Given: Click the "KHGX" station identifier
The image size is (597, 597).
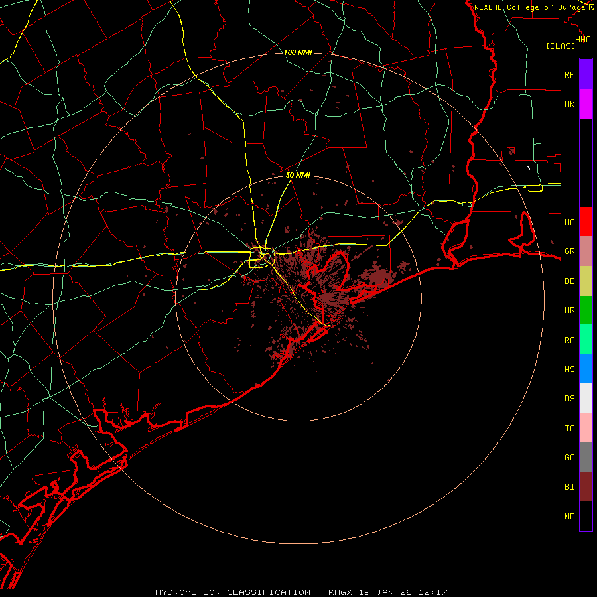Looking at the screenshot, I should coord(340,592).
